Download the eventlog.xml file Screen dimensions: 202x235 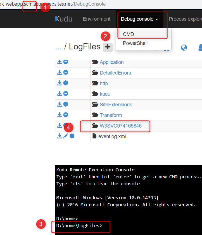(60, 136)
